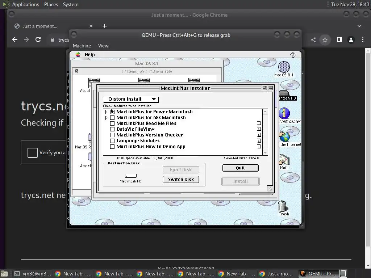
Task: Open Chrome three-dot menu
Action: click(x=363, y=40)
